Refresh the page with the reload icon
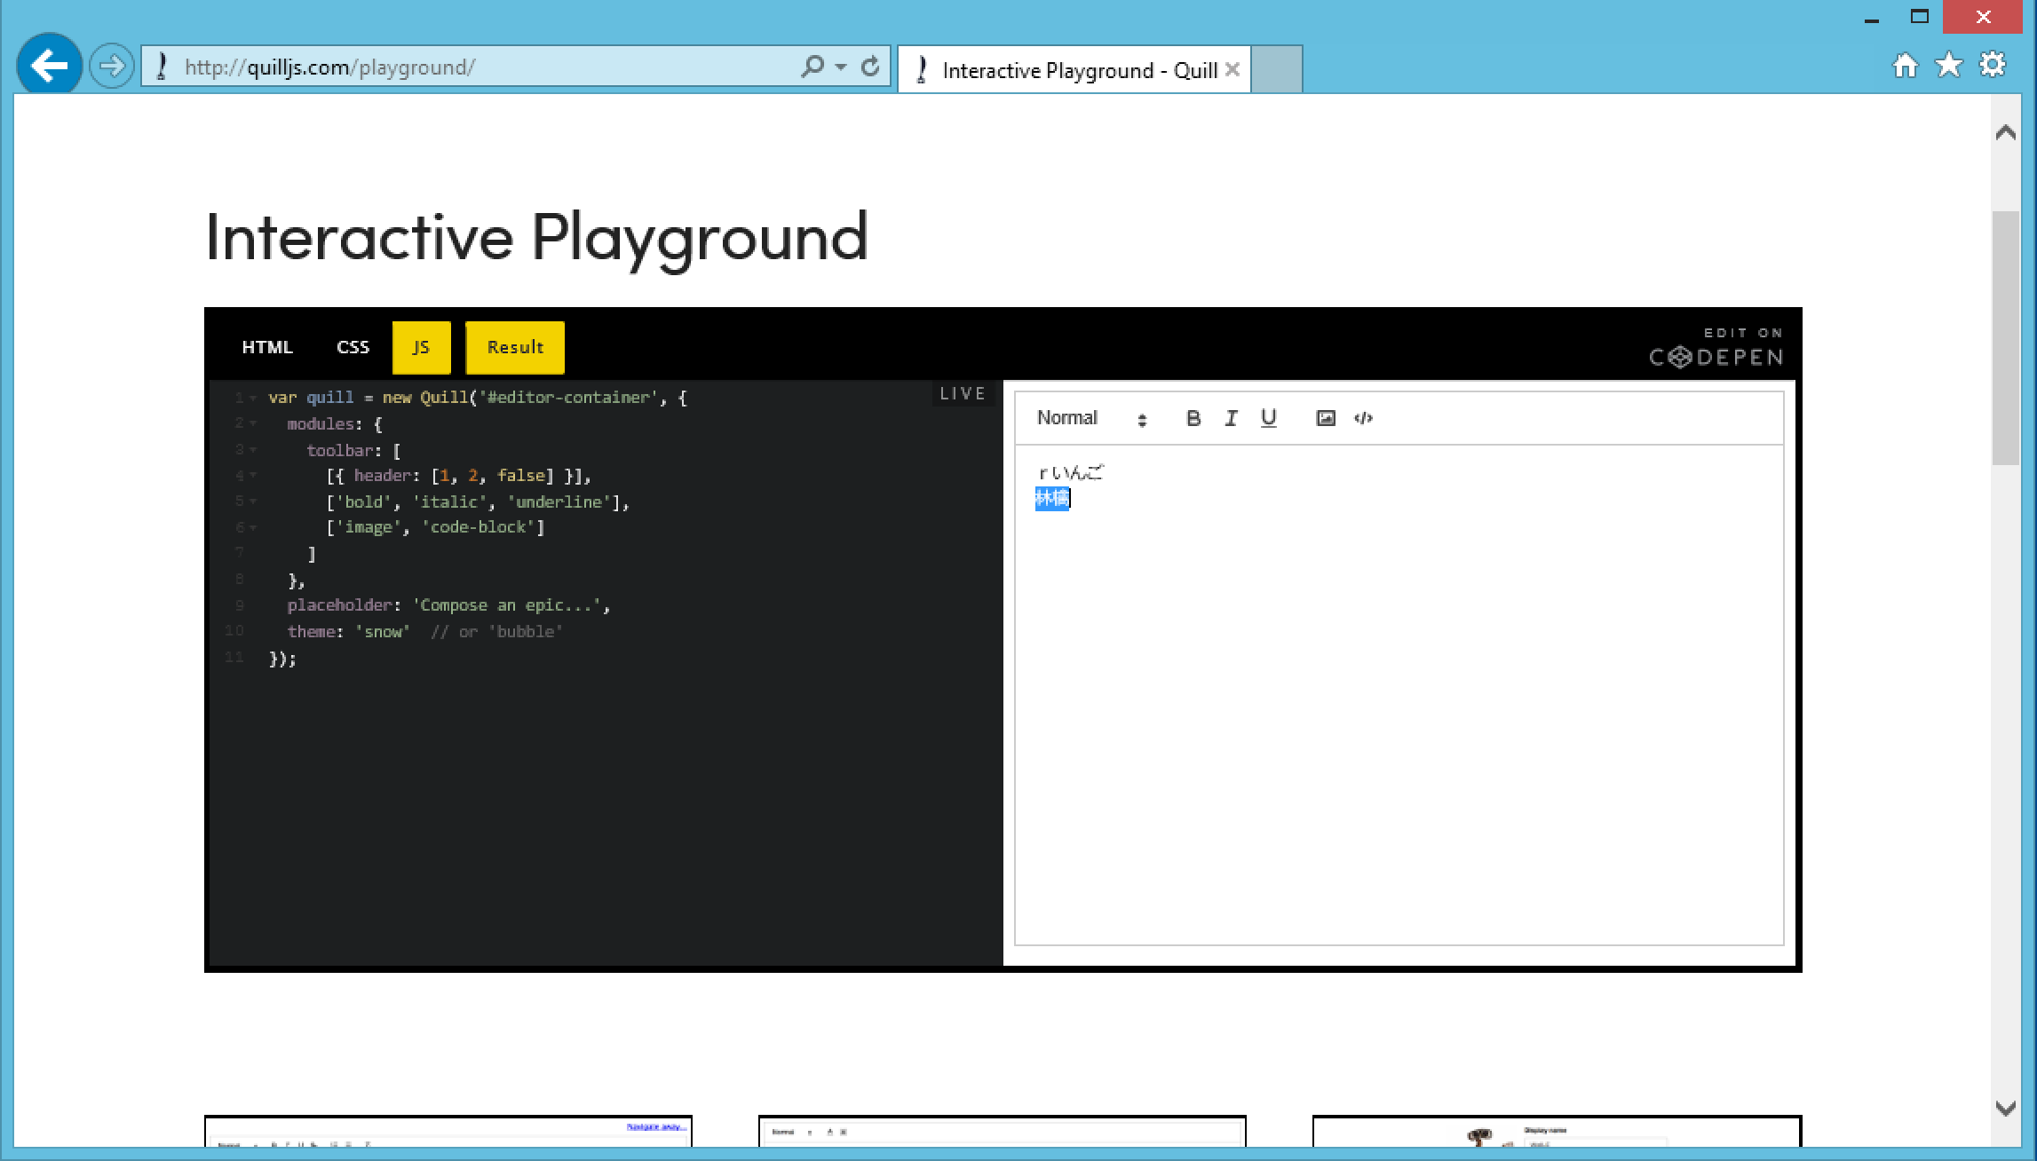2037x1161 pixels. pos(870,67)
